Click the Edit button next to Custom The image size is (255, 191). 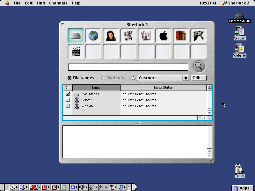[198, 78]
